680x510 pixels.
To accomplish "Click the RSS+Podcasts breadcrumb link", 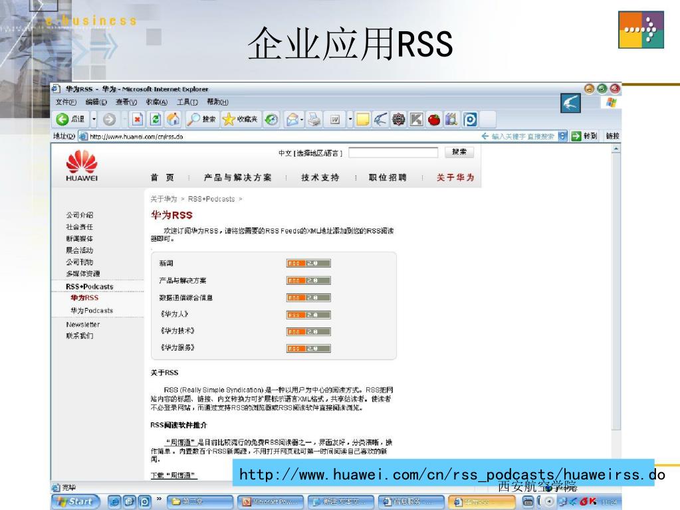I will pyautogui.click(x=211, y=199).
